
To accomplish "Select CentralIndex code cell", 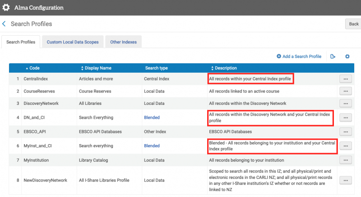I will pyautogui.click(x=36, y=79).
